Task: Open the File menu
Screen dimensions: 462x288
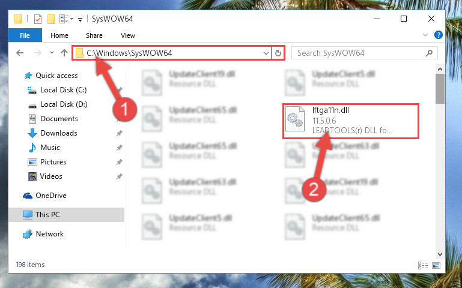Action: 25,35
